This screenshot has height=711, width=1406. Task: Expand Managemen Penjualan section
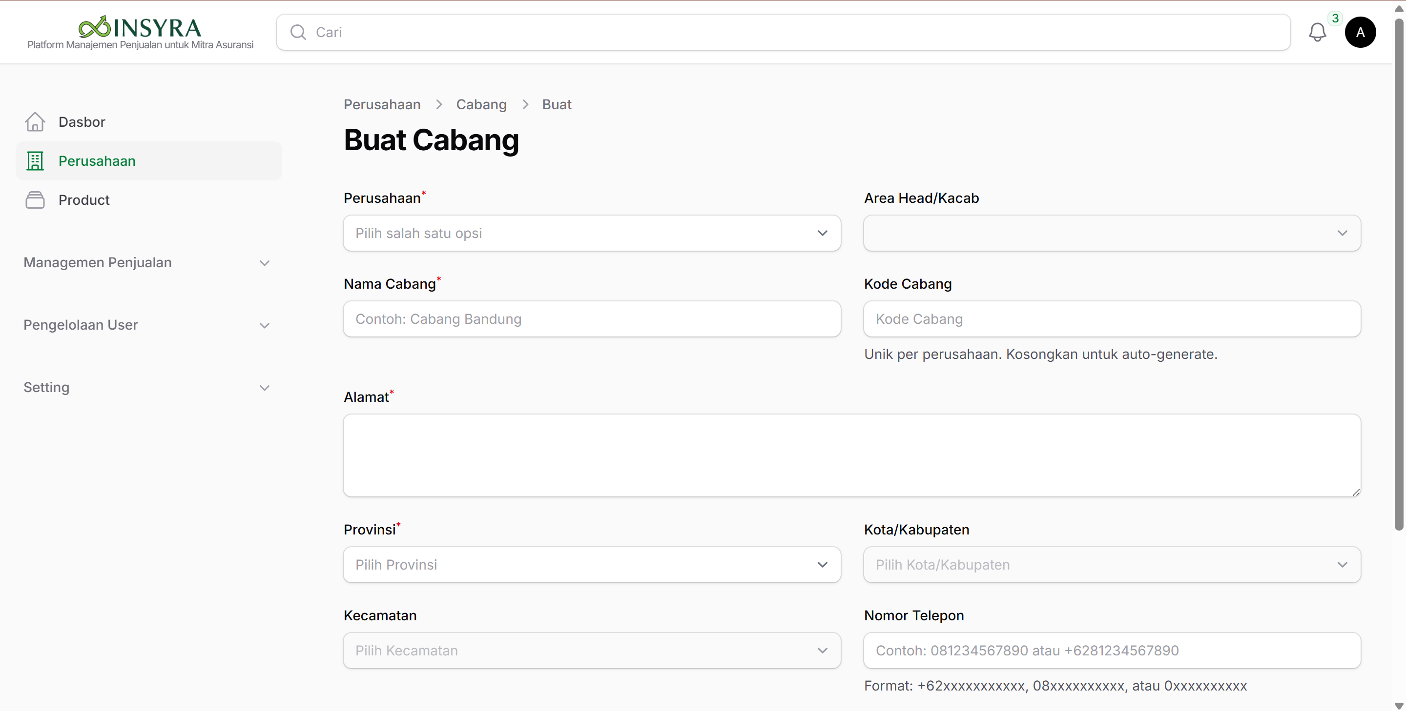147,262
